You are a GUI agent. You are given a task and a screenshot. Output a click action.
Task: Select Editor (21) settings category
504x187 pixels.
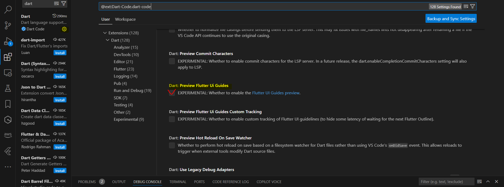point(123,62)
